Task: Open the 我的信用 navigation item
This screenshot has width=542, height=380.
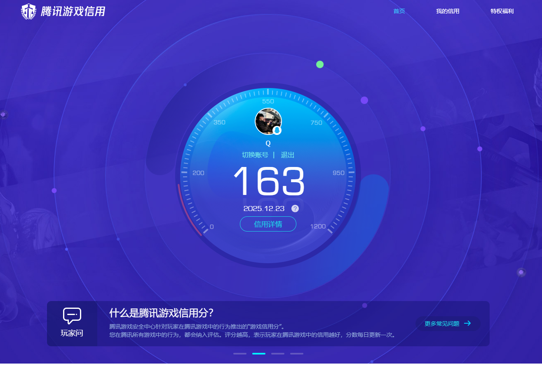Action: point(448,11)
